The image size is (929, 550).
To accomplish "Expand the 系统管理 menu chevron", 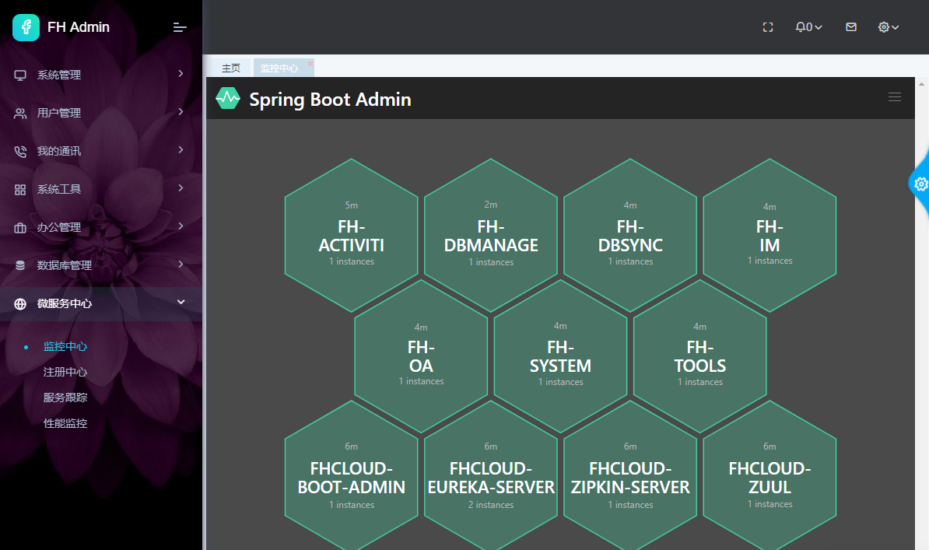I will tap(181, 73).
